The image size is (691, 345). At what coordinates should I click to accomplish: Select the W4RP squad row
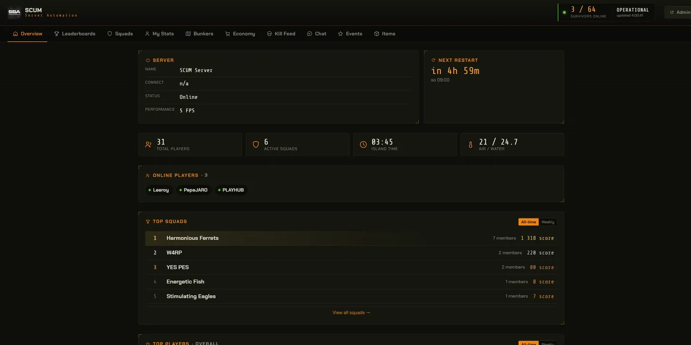click(351, 253)
